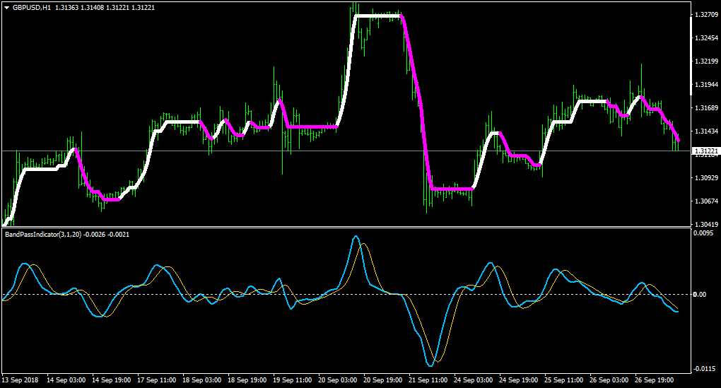Click the 0.00 zero level label
This screenshot has width=721, height=388.
(700, 294)
